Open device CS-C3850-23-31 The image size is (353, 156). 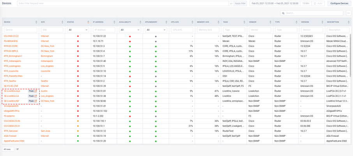tap(12, 126)
